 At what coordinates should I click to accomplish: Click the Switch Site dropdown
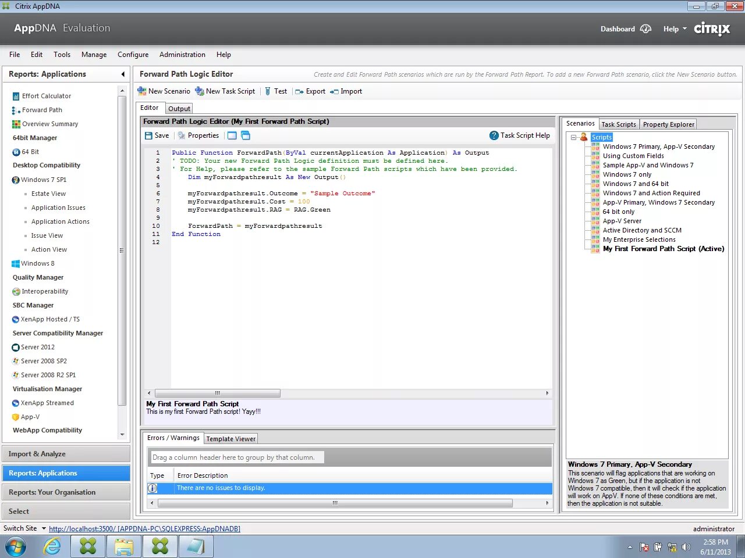tap(23, 528)
